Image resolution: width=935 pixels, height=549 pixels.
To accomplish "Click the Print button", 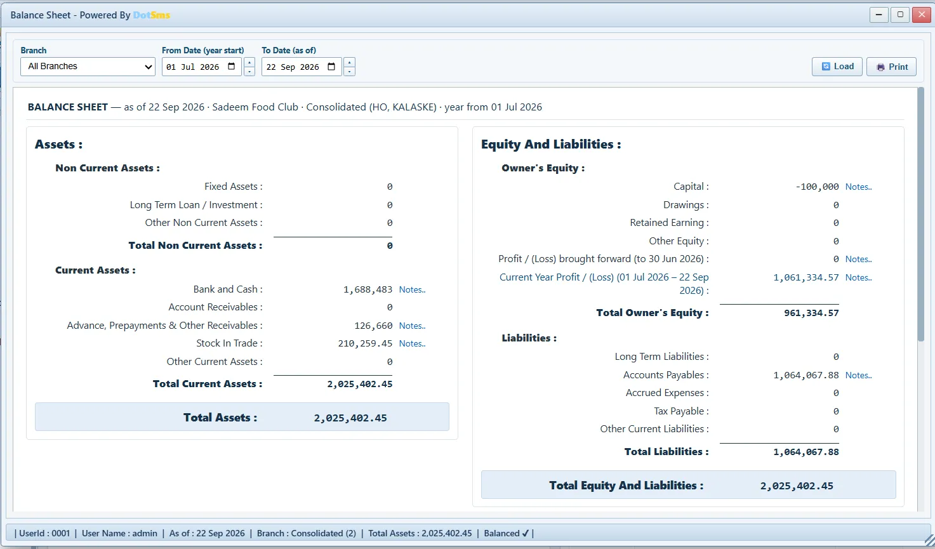I will coord(891,67).
